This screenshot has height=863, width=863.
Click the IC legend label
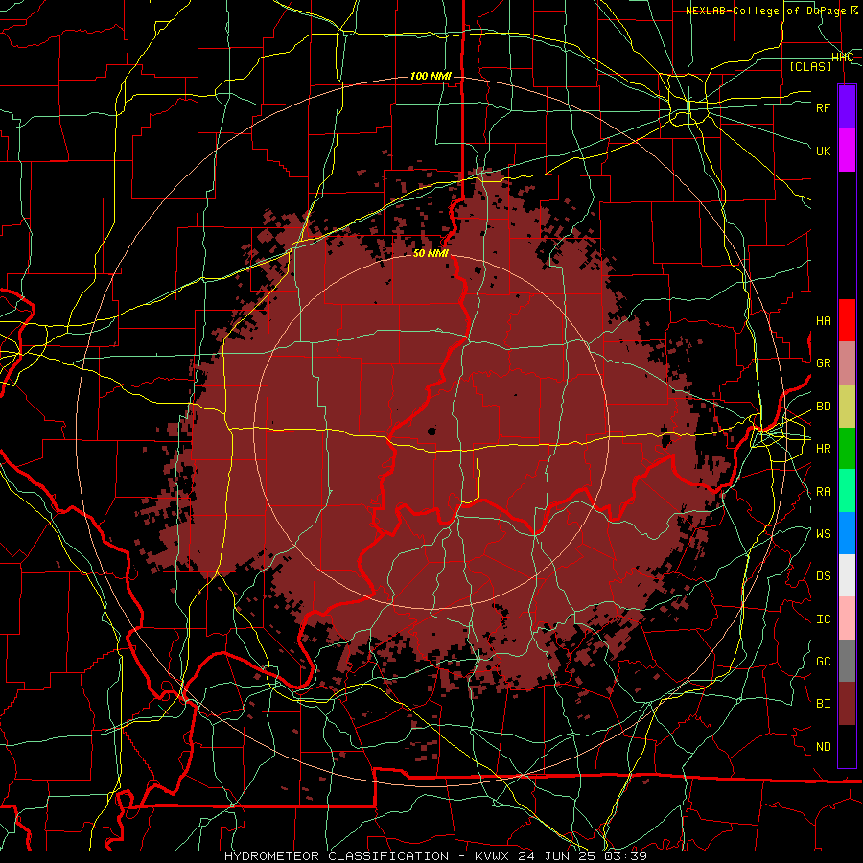tap(824, 619)
